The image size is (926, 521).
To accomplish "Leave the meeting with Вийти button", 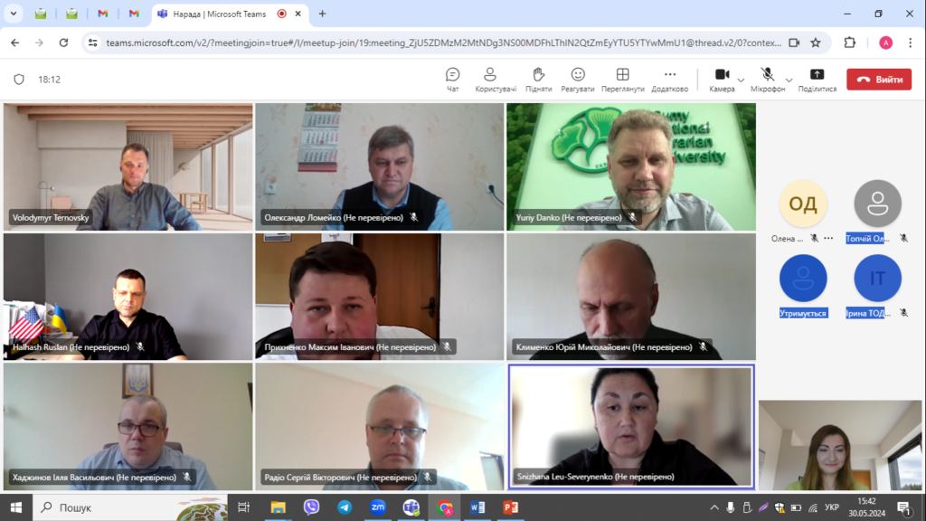I will tap(879, 80).
